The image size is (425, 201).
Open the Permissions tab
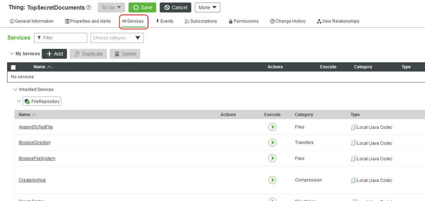coord(244,21)
